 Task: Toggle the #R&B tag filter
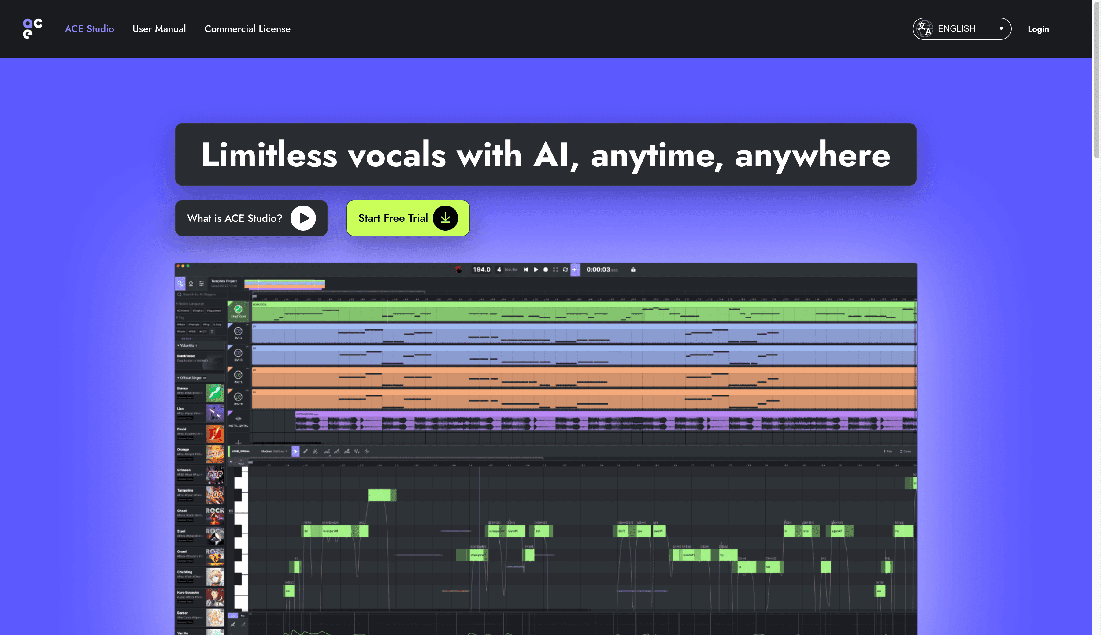192,332
